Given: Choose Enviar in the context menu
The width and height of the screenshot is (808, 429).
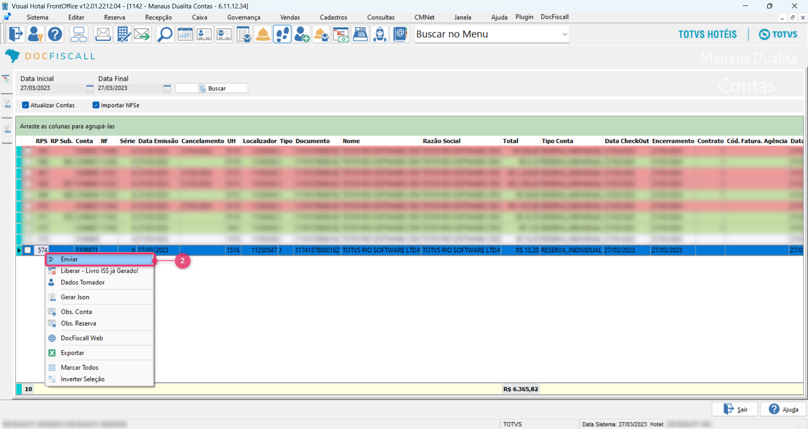Looking at the screenshot, I should pos(100,260).
